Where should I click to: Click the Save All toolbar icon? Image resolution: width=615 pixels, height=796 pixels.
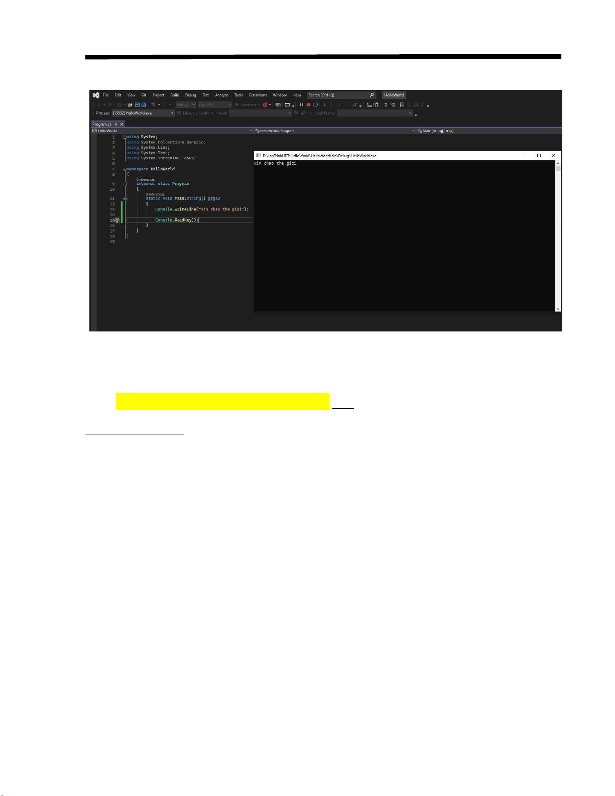pyautogui.click(x=144, y=105)
